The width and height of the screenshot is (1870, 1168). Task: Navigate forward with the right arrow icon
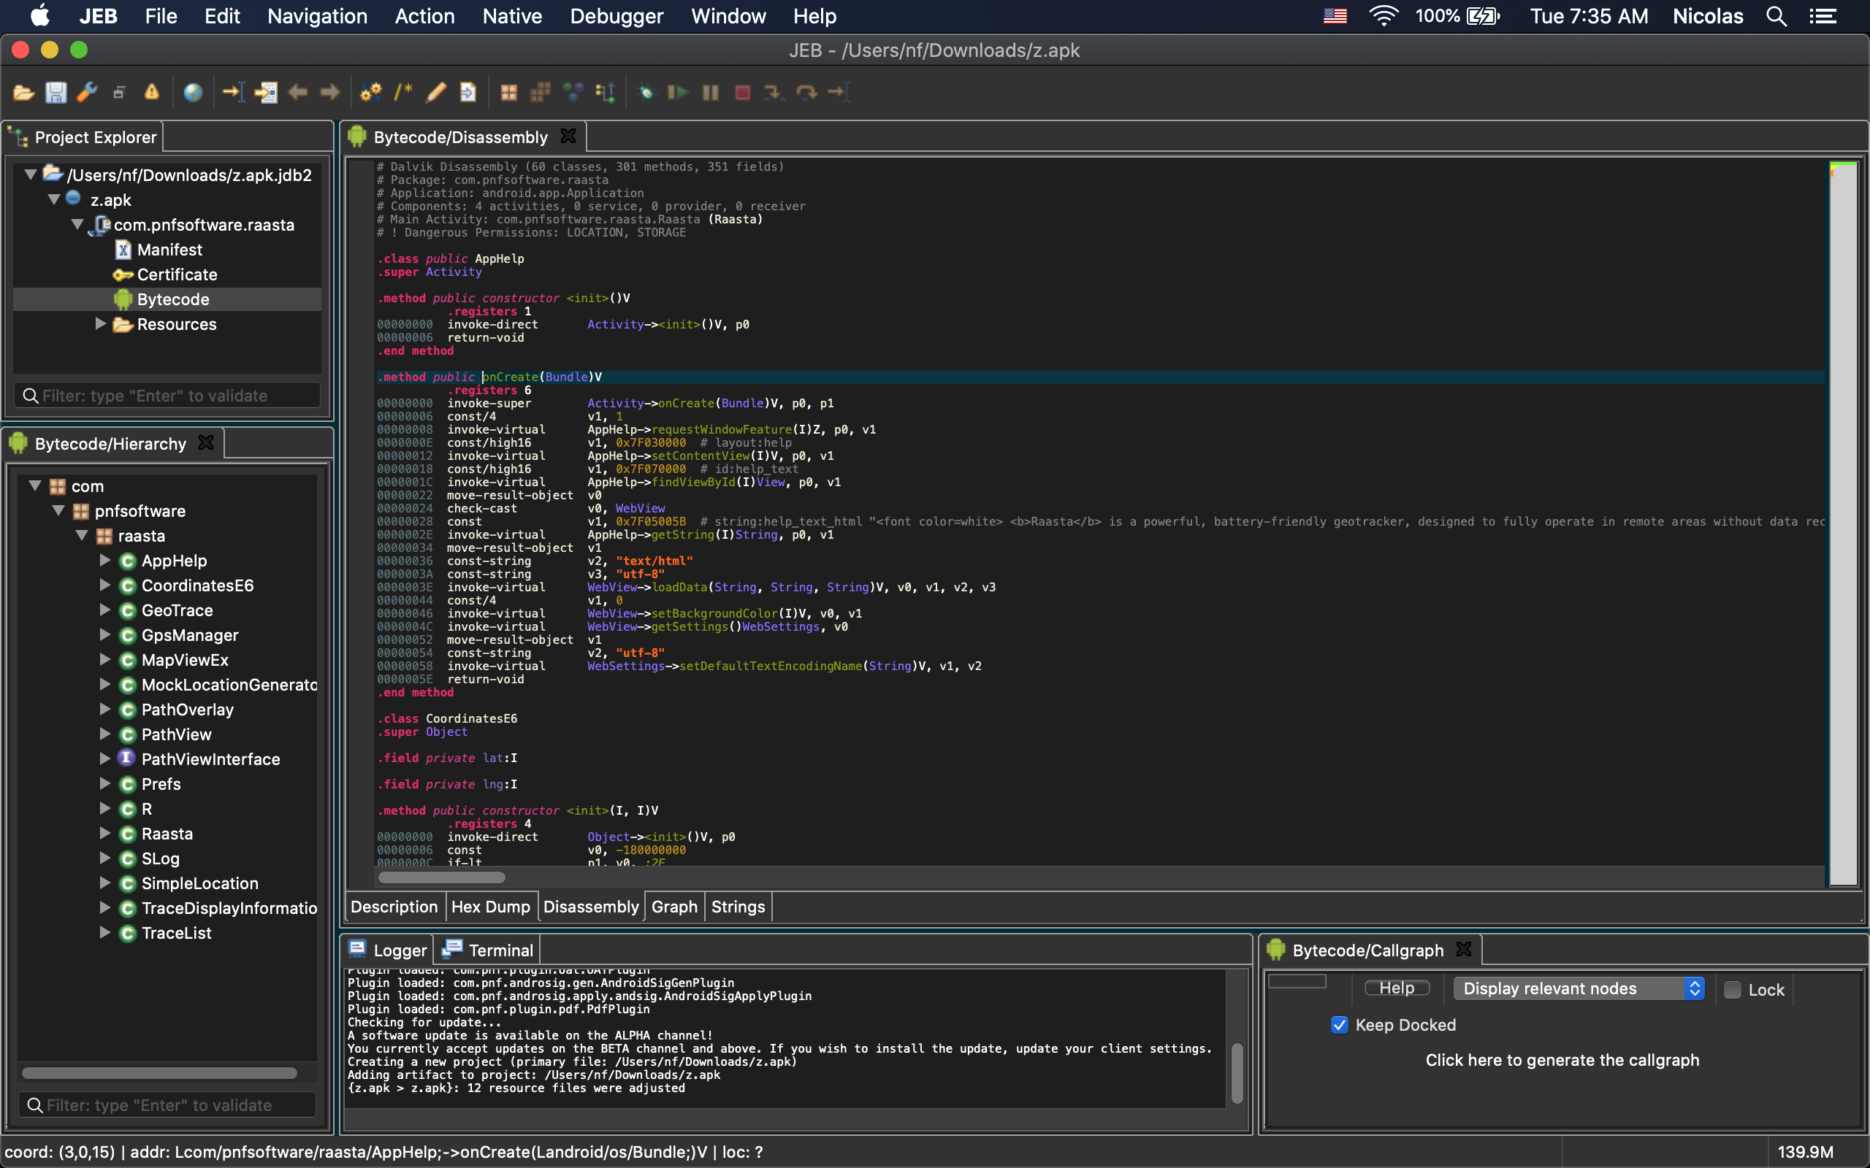330,93
